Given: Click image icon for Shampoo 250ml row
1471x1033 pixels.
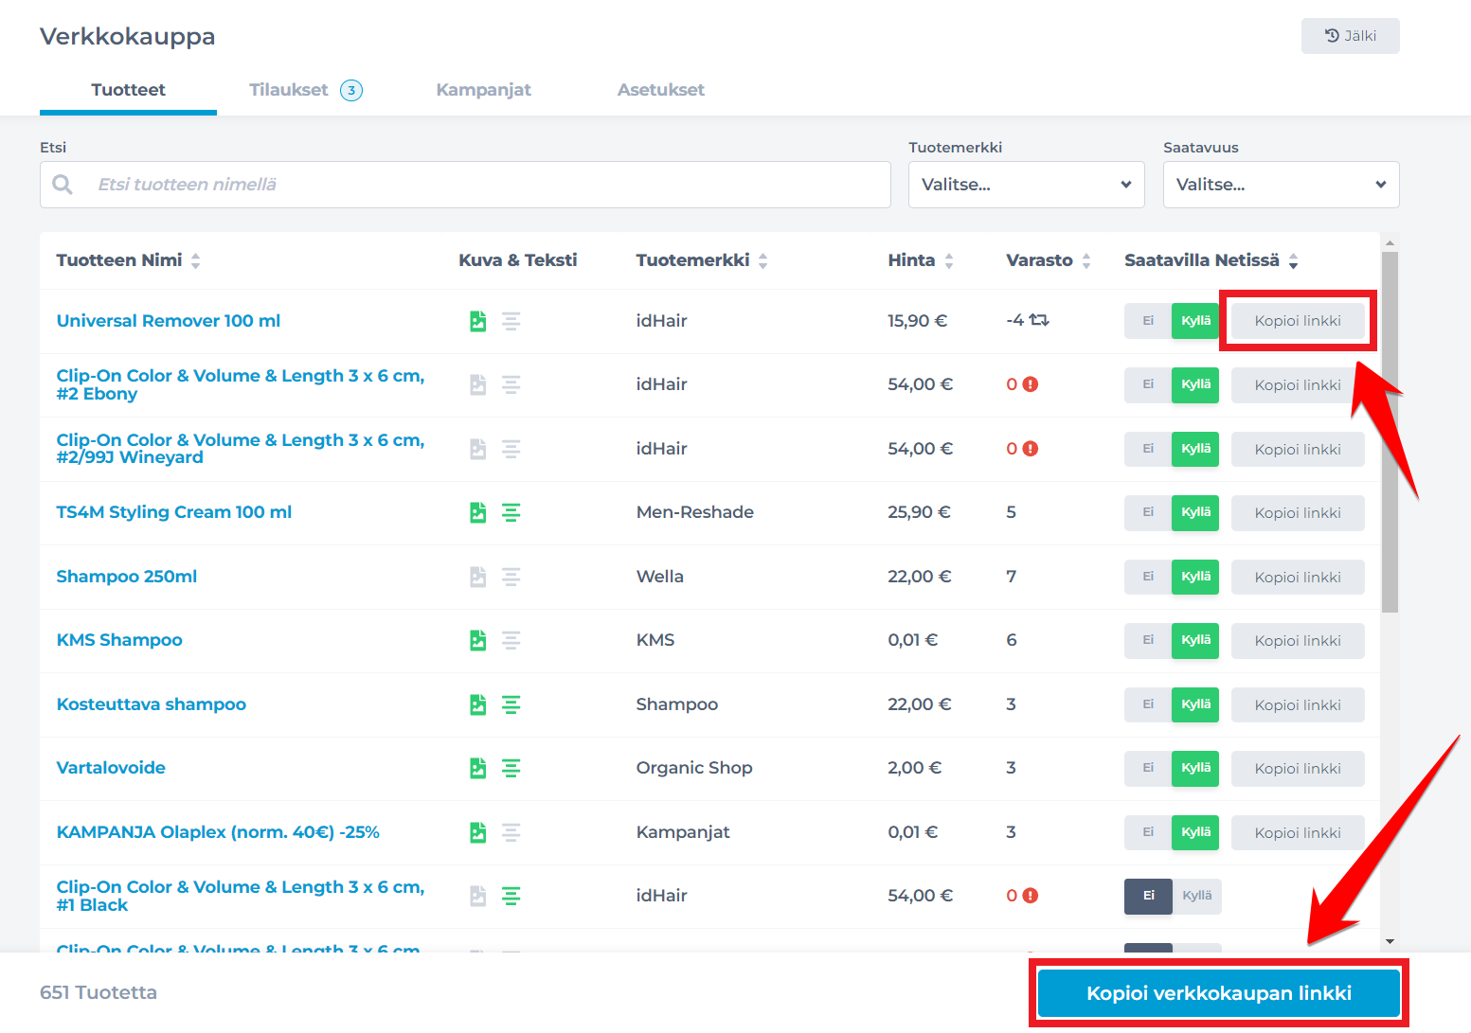Looking at the screenshot, I should click(x=478, y=577).
